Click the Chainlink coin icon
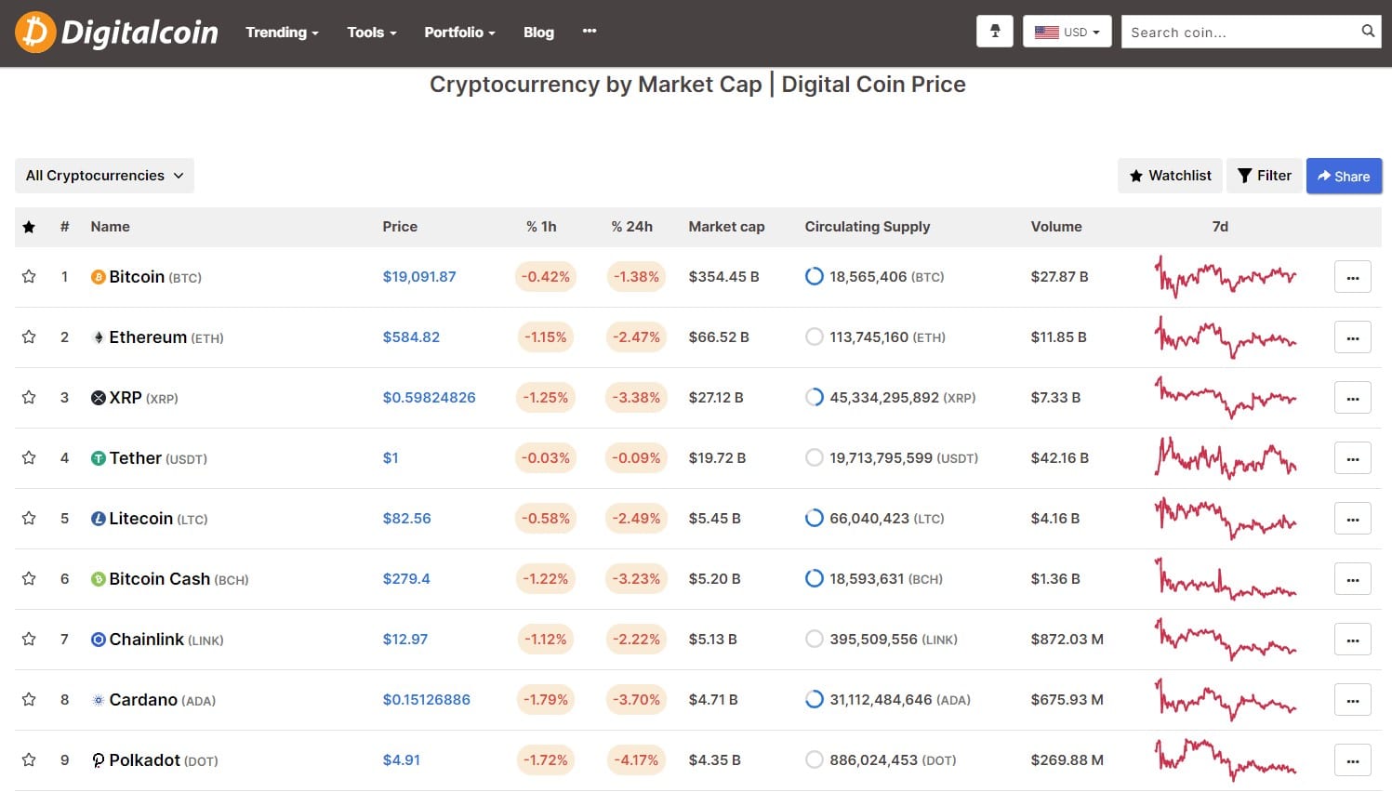This screenshot has width=1392, height=792. tap(98, 640)
